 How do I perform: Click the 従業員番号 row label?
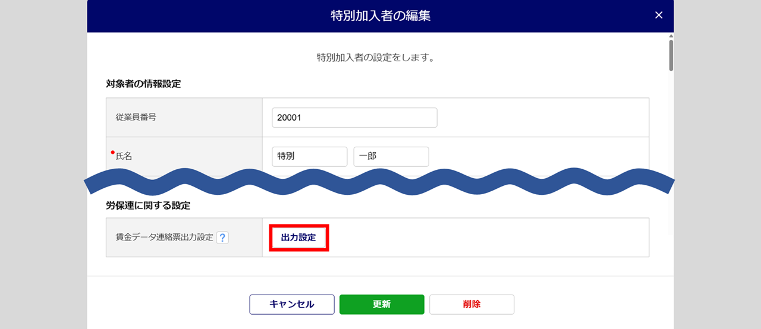tap(136, 118)
